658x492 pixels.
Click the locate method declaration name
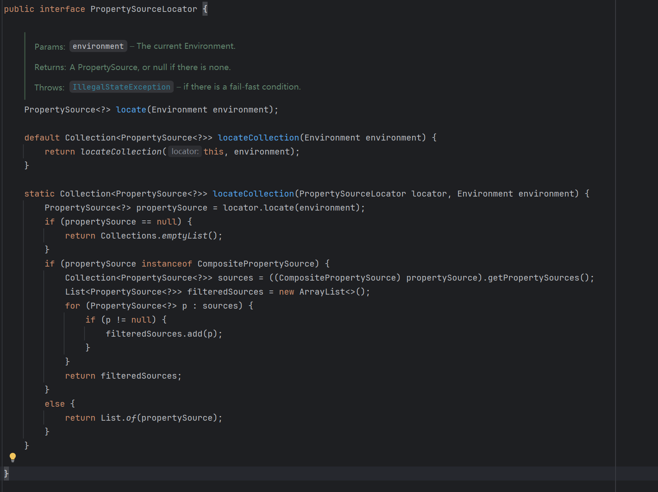coord(131,110)
